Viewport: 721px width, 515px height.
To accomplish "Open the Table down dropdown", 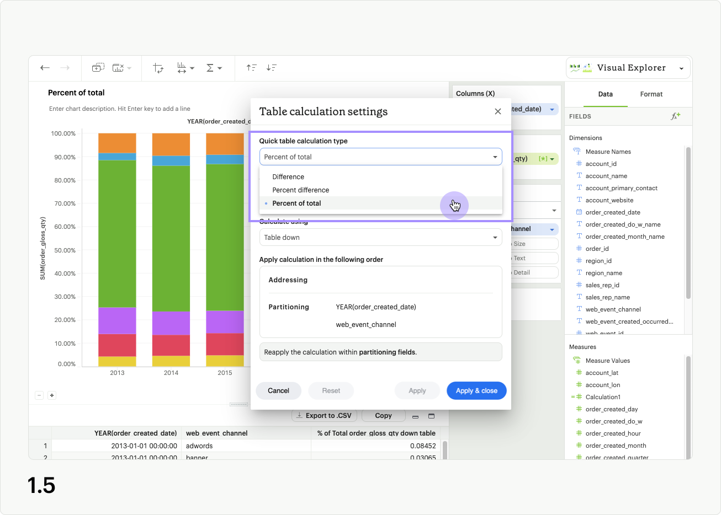I will coord(380,237).
